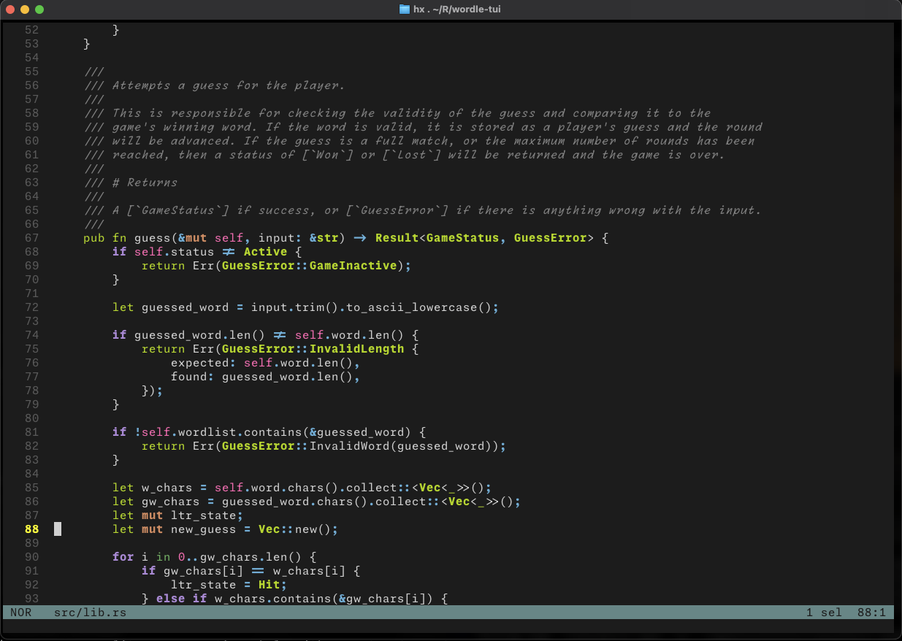The width and height of the screenshot is (902, 641).
Task: Click the green zoom window button
Action: click(39, 9)
